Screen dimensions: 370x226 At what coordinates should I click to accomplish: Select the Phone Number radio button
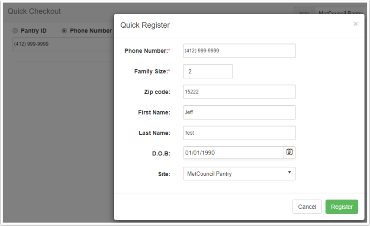pos(64,31)
